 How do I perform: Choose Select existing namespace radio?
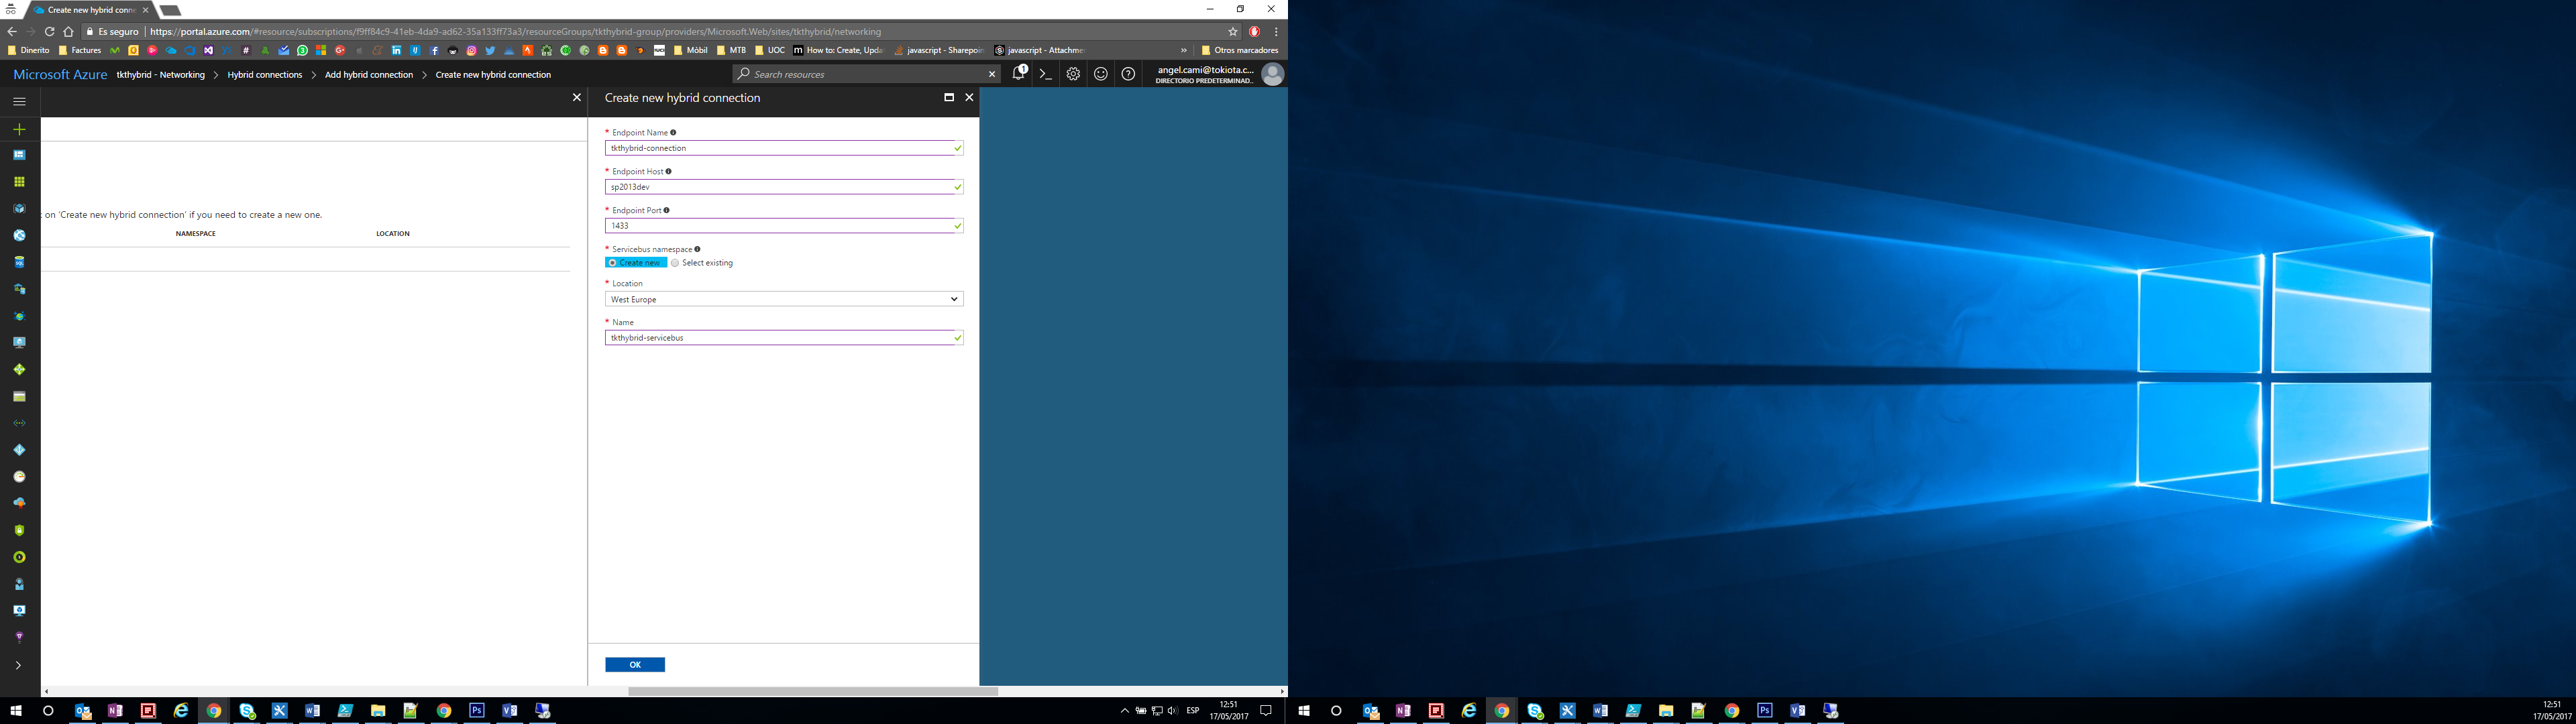pyautogui.click(x=675, y=263)
